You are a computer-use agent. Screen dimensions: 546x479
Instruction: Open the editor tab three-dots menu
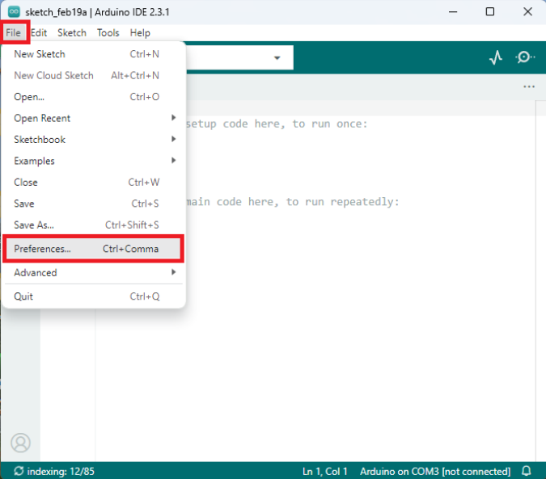(x=529, y=86)
